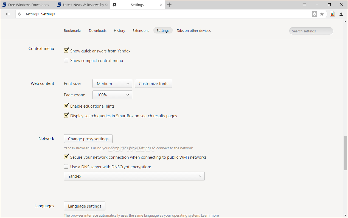Click the scrollbar down arrow
This screenshot has height=218, width=348.
tap(345, 215)
